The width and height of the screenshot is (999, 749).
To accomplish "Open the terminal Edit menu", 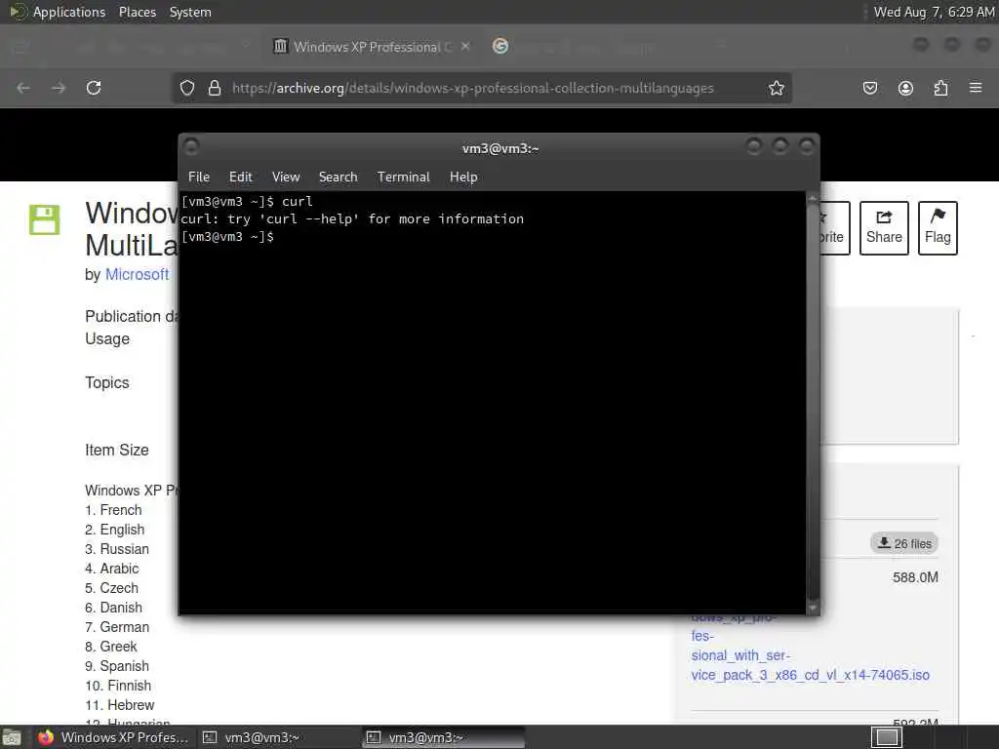I will point(241,177).
